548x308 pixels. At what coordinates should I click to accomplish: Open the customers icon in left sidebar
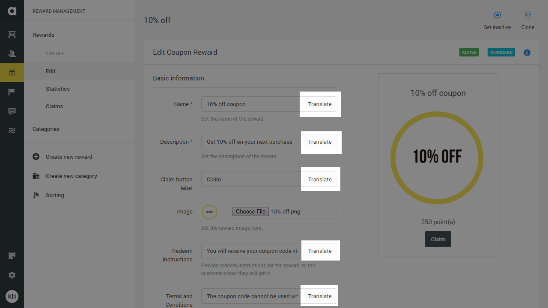(12, 53)
